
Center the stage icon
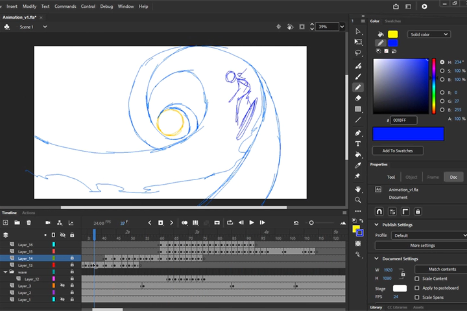pyautogui.click(x=278, y=27)
